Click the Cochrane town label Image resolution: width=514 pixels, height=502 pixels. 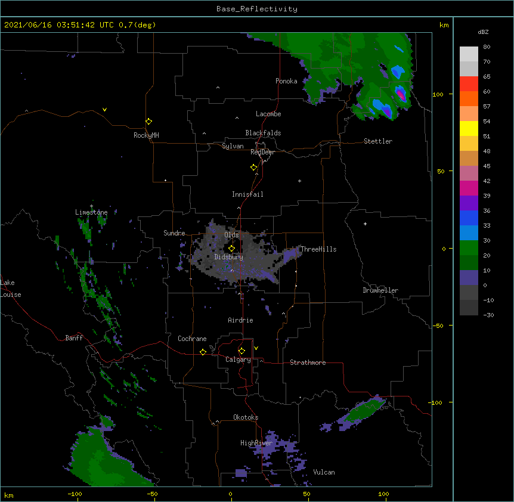click(192, 339)
